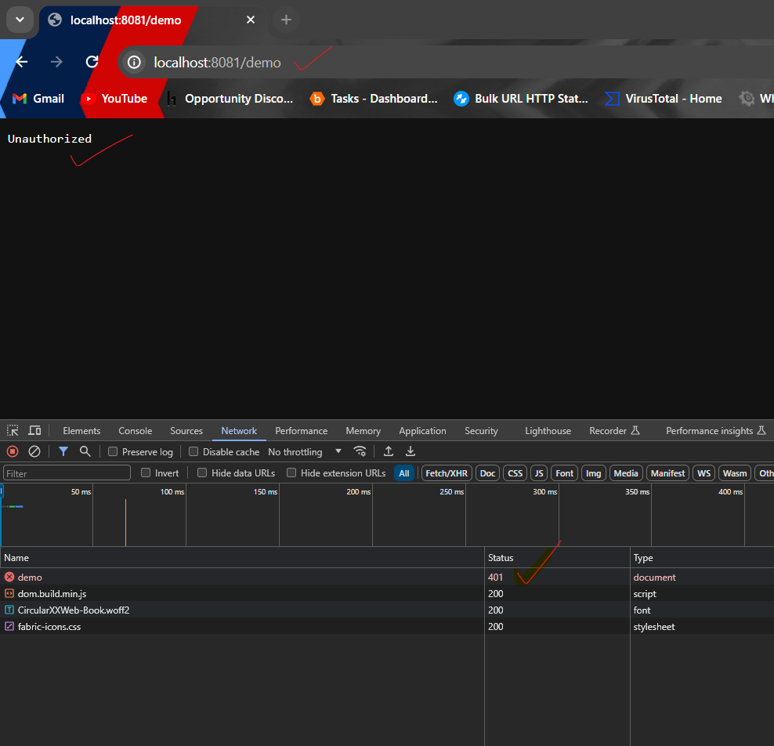The width and height of the screenshot is (774, 746).
Task: Open the Recorder panel
Action: [614, 431]
